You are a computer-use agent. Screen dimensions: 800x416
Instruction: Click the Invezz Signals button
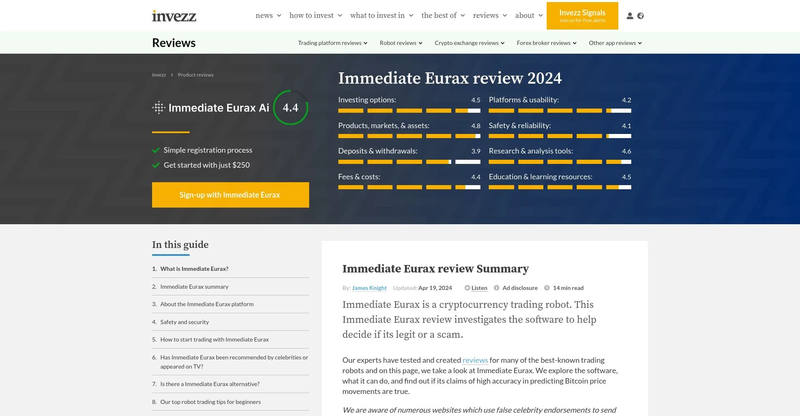click(582, 16)
